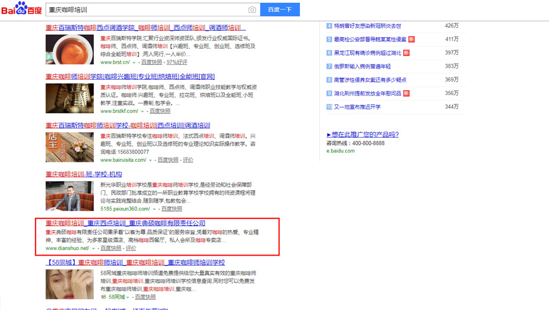Image resolution: width=549 pixels, height=310 pixels.
Task: Expand the dropdown arrow beside www.dianshuo.net
Action: (94, 249)
